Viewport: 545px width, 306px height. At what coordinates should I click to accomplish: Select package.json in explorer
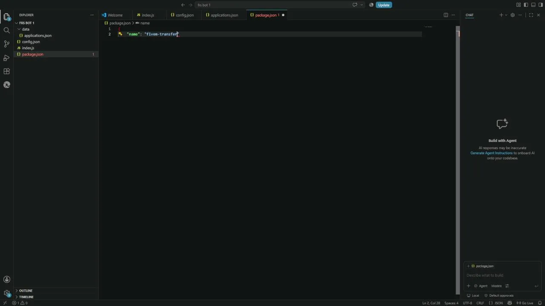pos(56,54)
